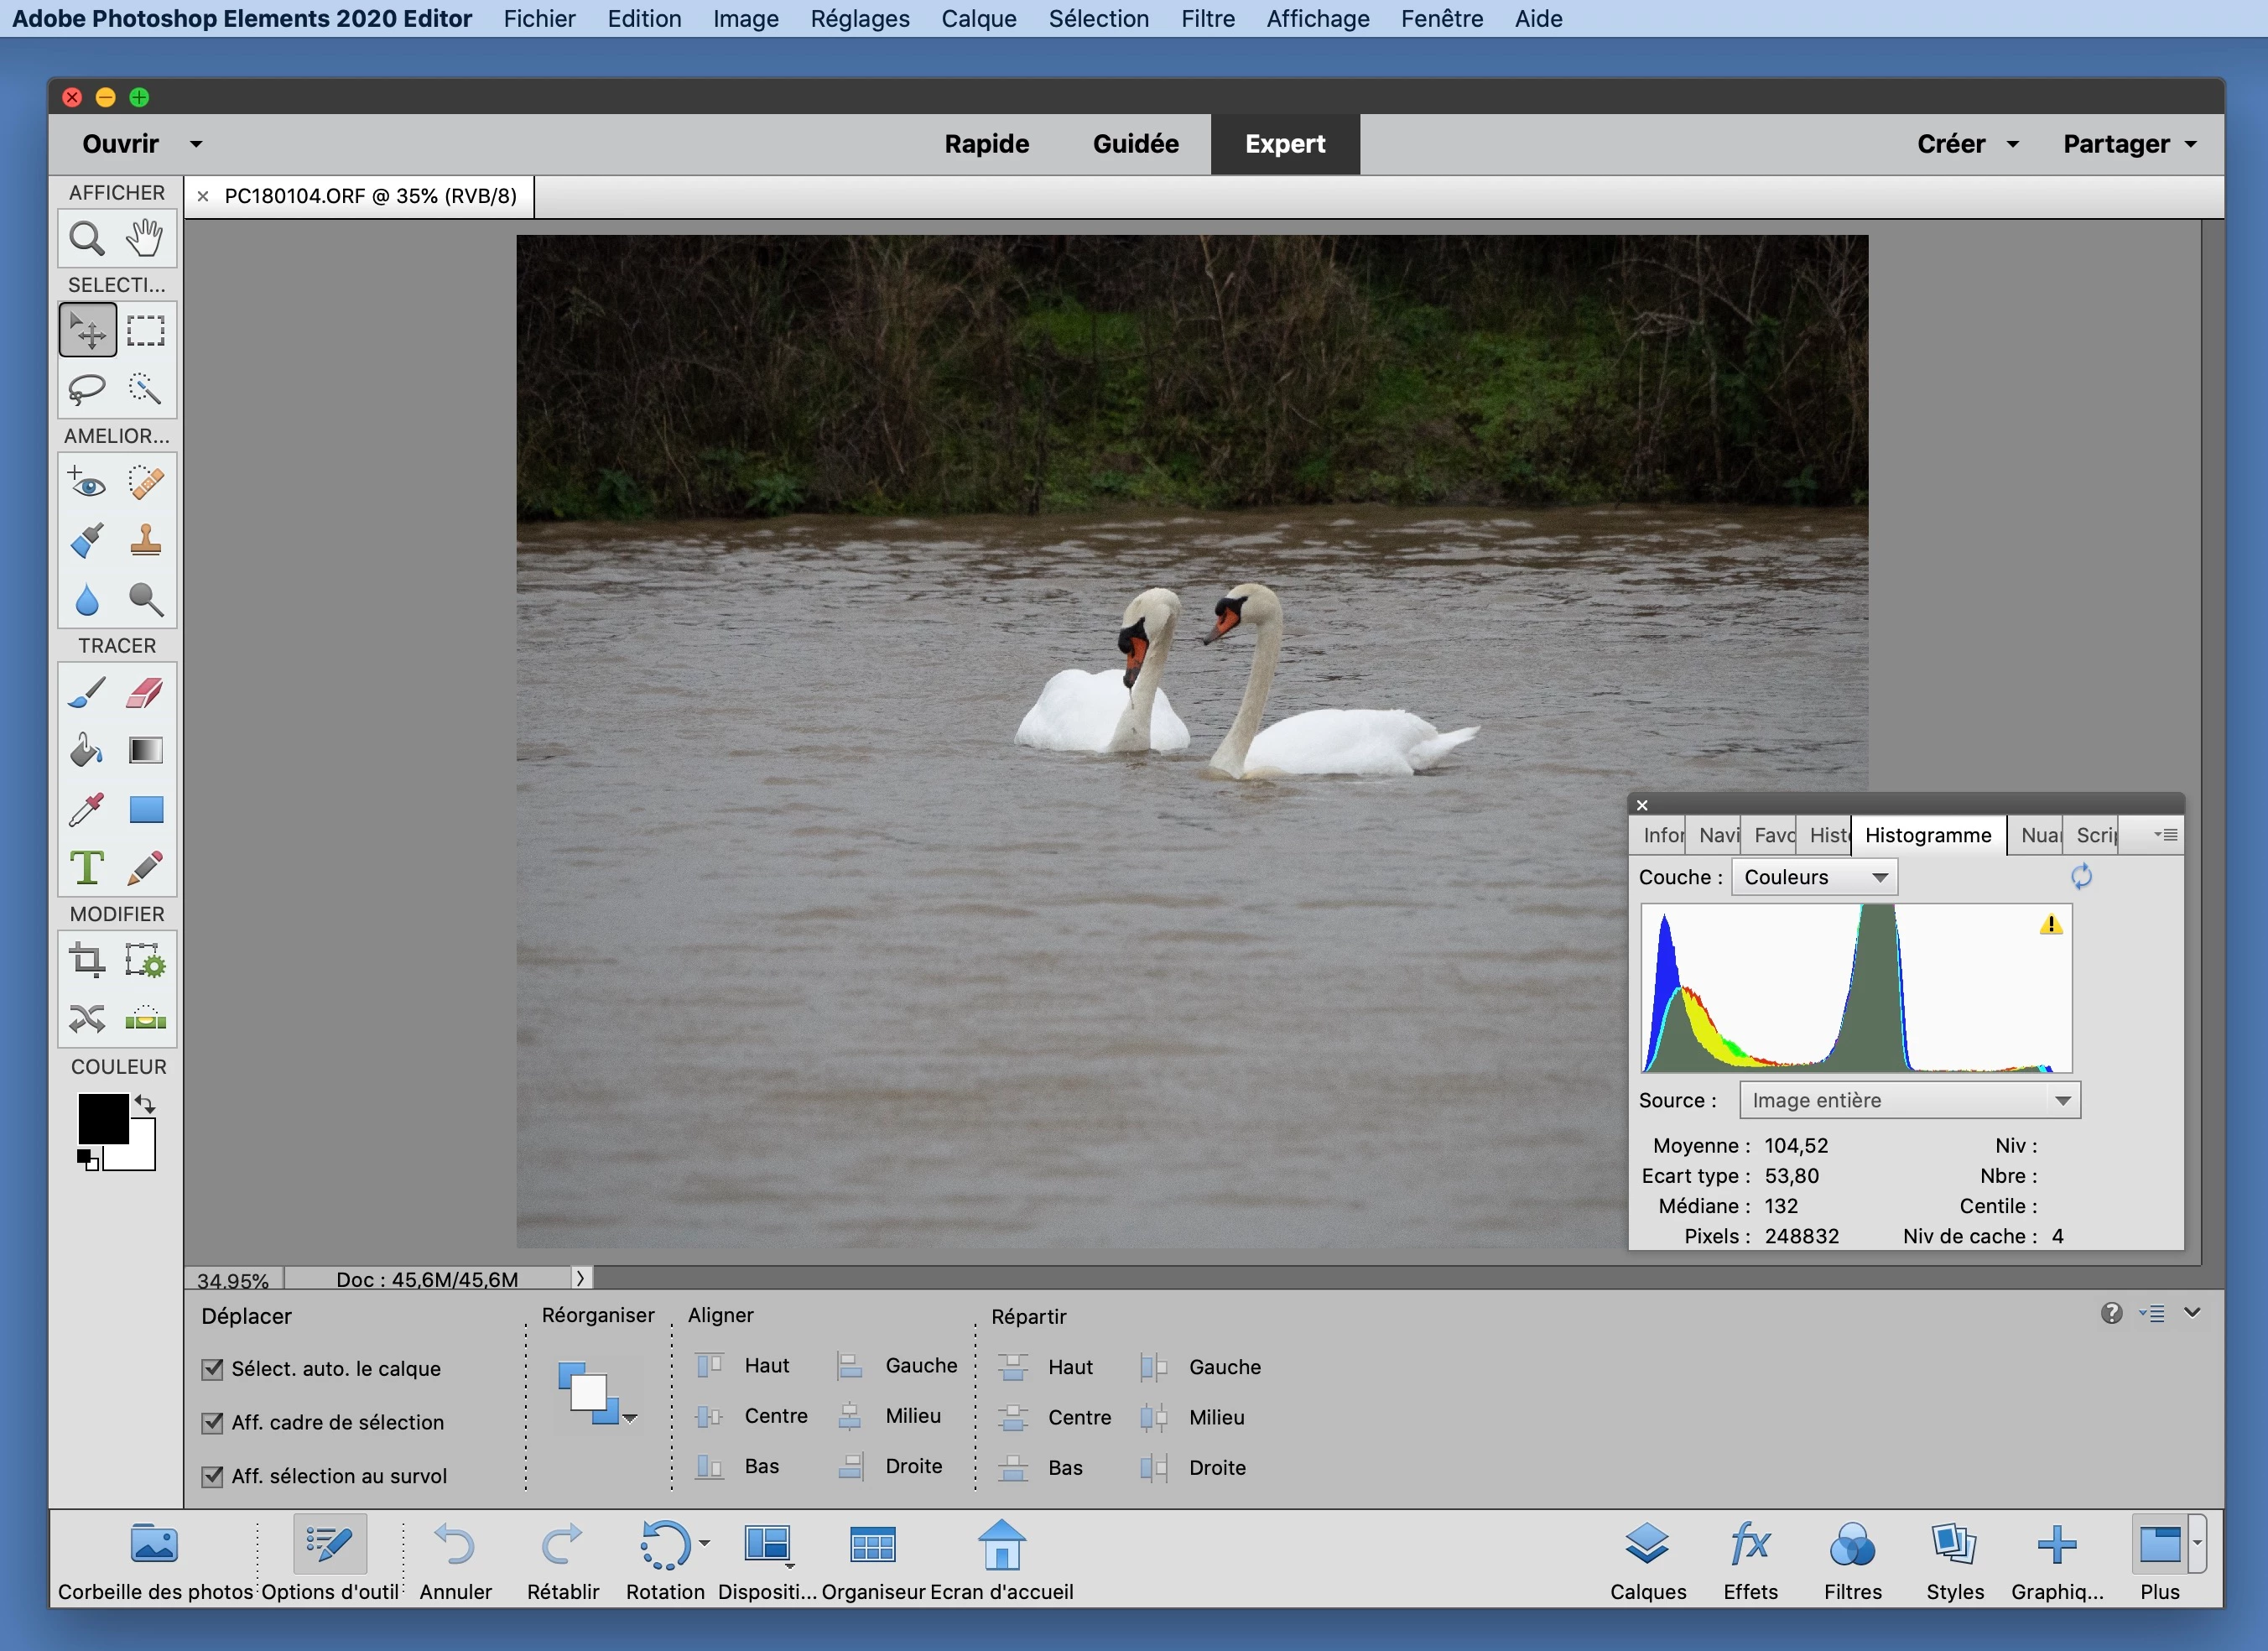This screenshot has height=1651, width=2268.
Task: Select the Lasso tool
Action: [87, 389]
